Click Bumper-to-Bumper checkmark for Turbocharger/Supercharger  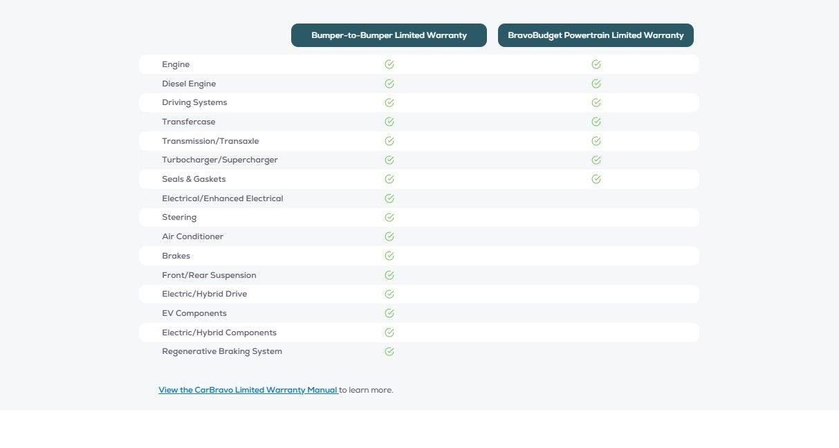pyautogui.click(x=389, y=160)
